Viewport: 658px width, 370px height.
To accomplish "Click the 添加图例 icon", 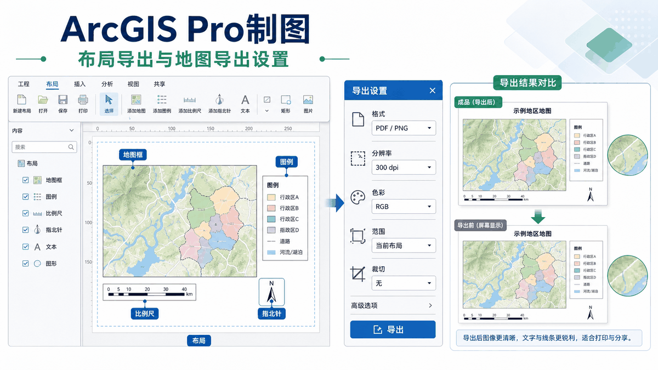I will (162, 100).
